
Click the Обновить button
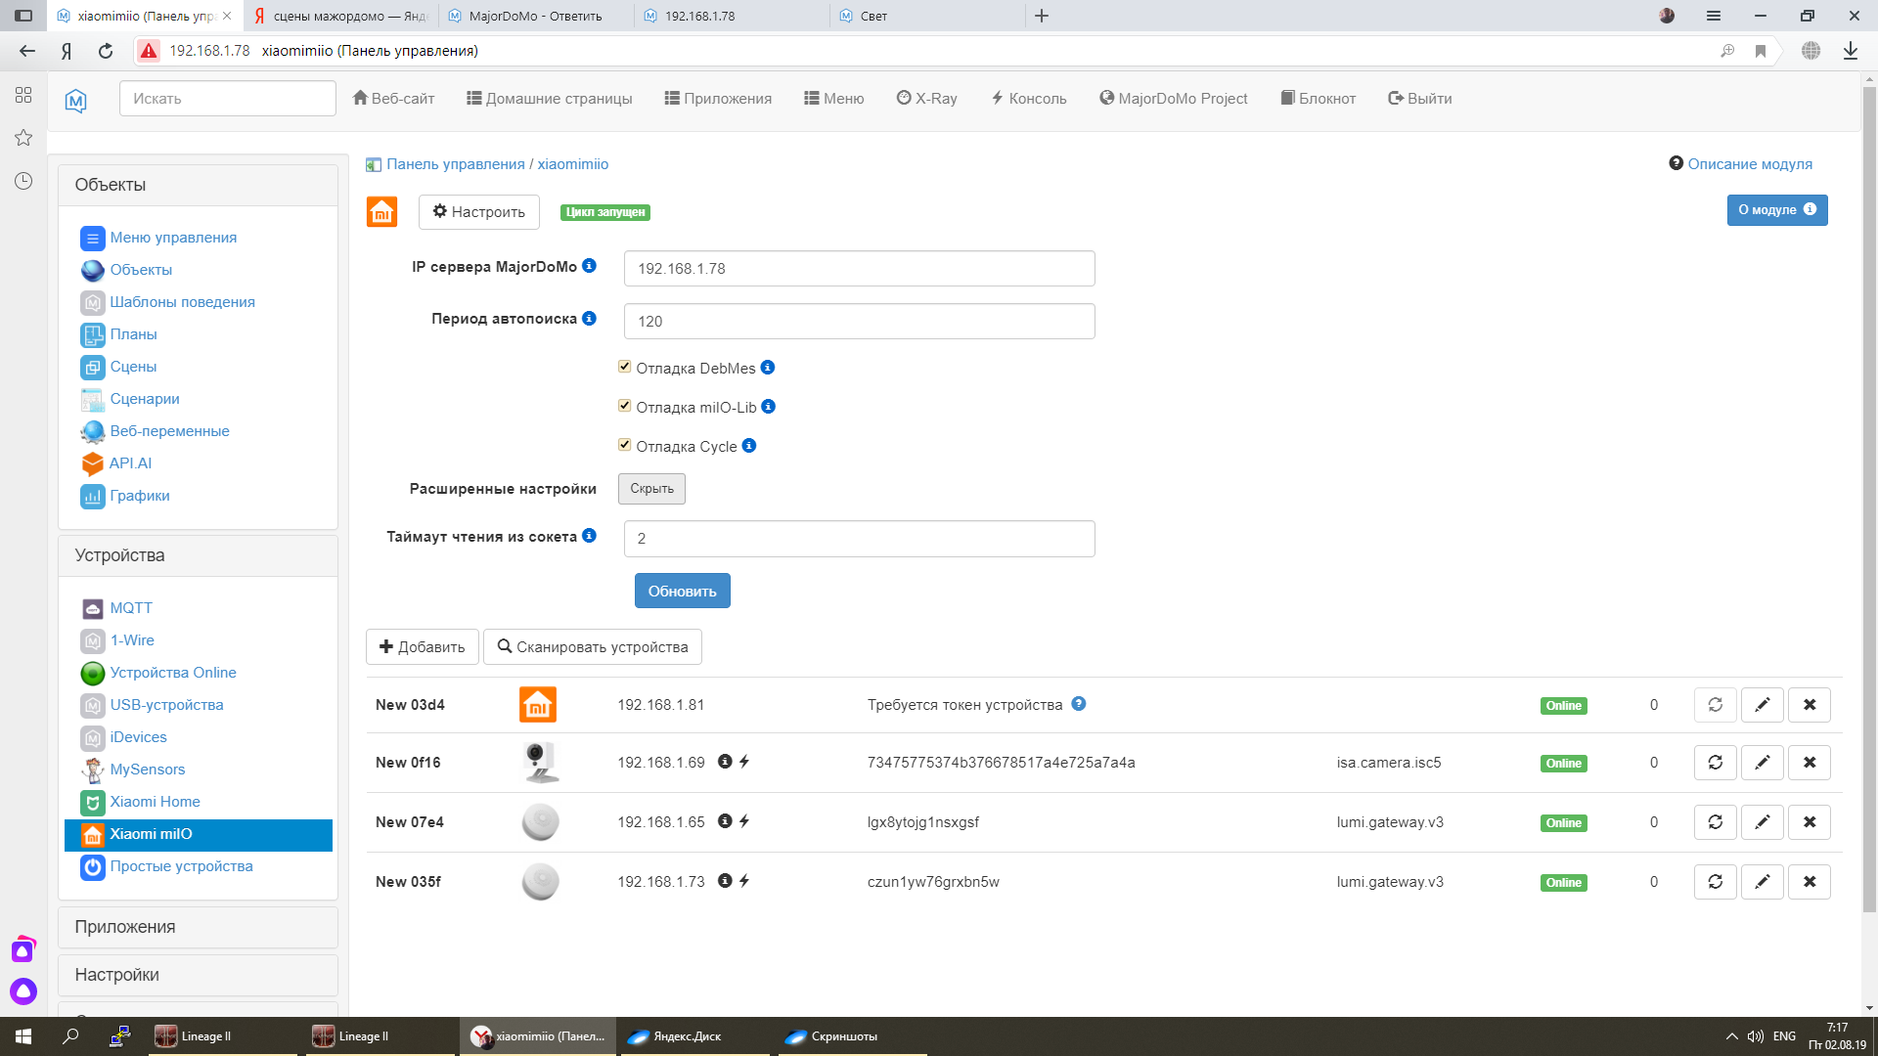pyautogui.click(x=682, y=591)
